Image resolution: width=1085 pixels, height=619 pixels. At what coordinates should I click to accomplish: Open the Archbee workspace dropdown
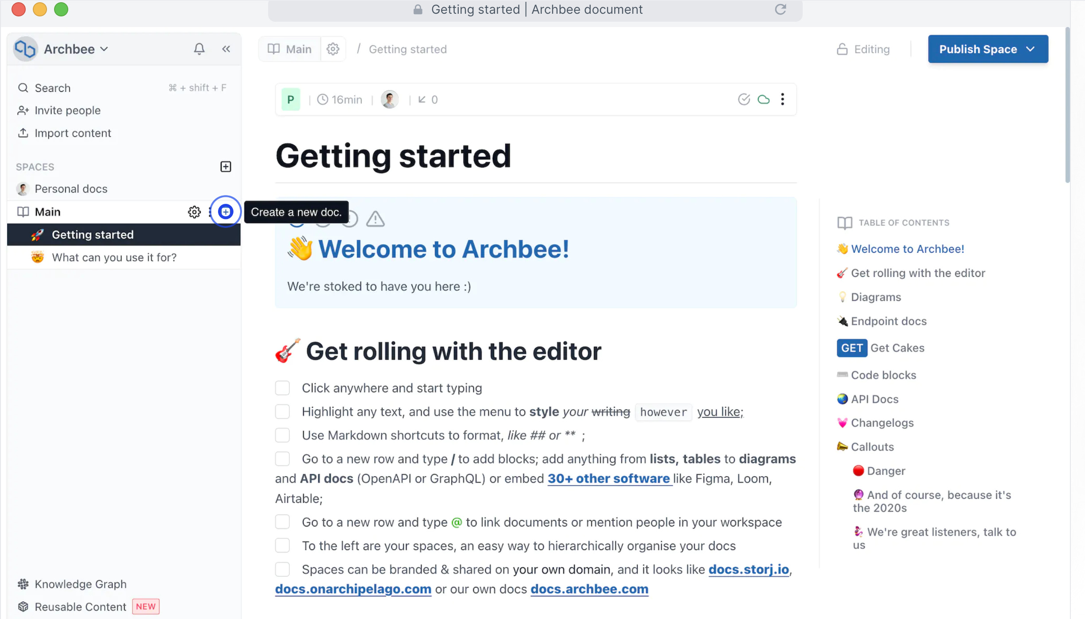(76, 49)
